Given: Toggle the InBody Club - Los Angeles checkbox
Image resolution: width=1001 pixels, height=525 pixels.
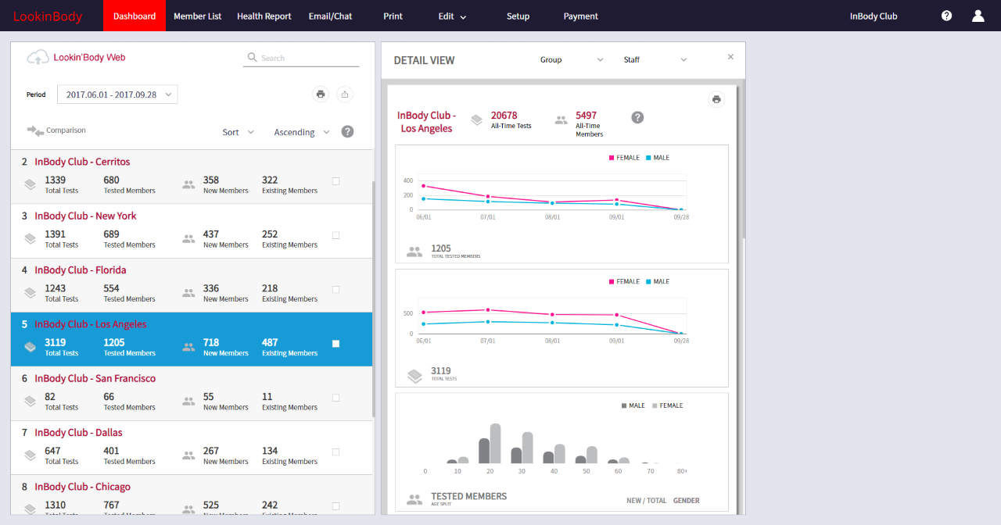Looking at the screenshot, I should click(335, 344).
